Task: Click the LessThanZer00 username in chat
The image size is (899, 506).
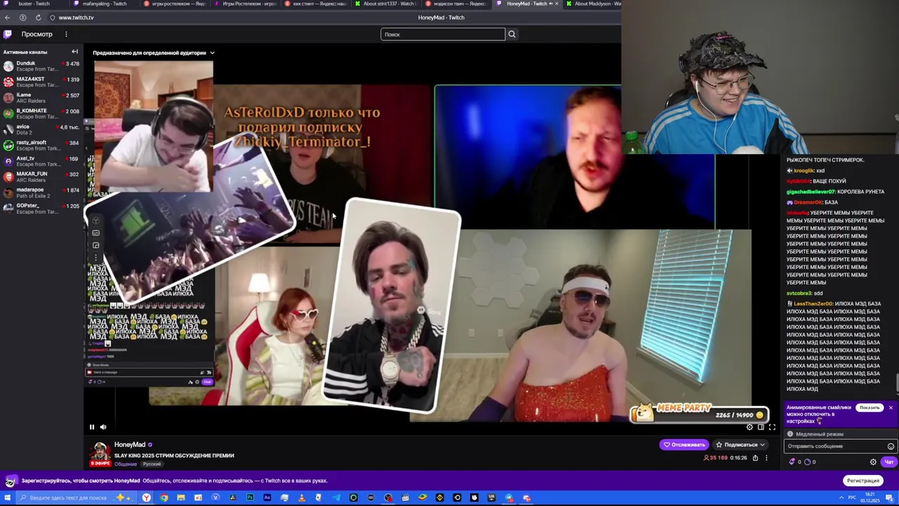Action: click(813, 304)
